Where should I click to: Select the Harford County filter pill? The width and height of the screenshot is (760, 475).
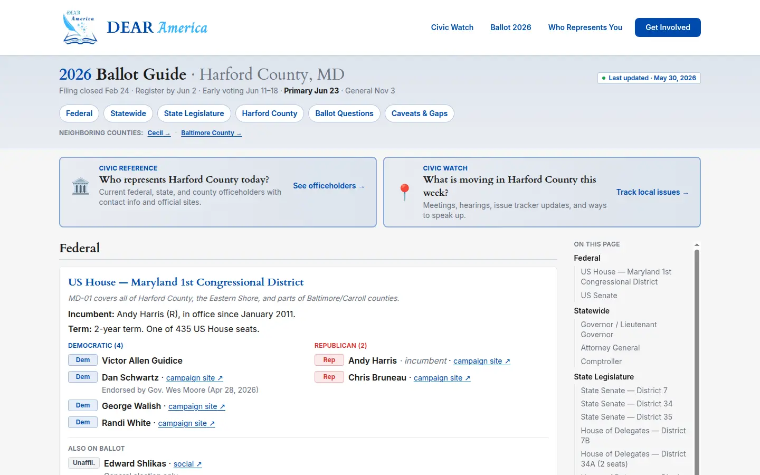270,113
